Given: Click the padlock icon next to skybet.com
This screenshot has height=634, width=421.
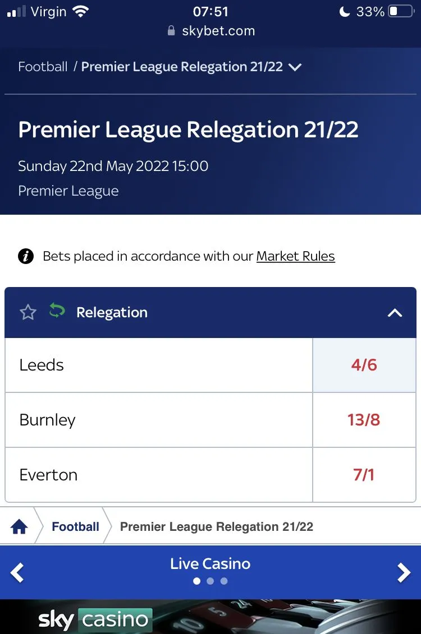Looking at the screenshot, I should (x=172, y=31).
